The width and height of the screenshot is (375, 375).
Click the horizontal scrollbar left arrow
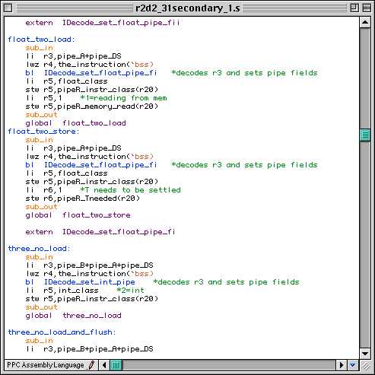pos(104,365)
